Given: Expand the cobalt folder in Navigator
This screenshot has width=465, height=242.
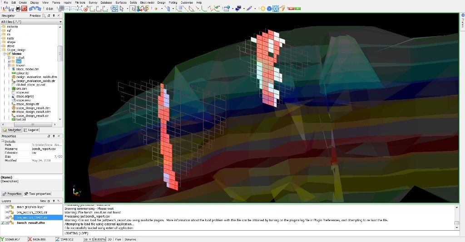Looking at the screenshot, I should coord(9,58).
